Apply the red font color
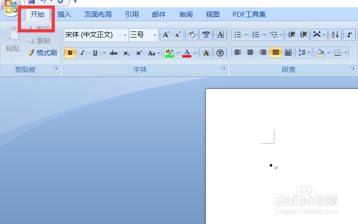The height and width of the screenshot is (224, 358). (187, 53)
